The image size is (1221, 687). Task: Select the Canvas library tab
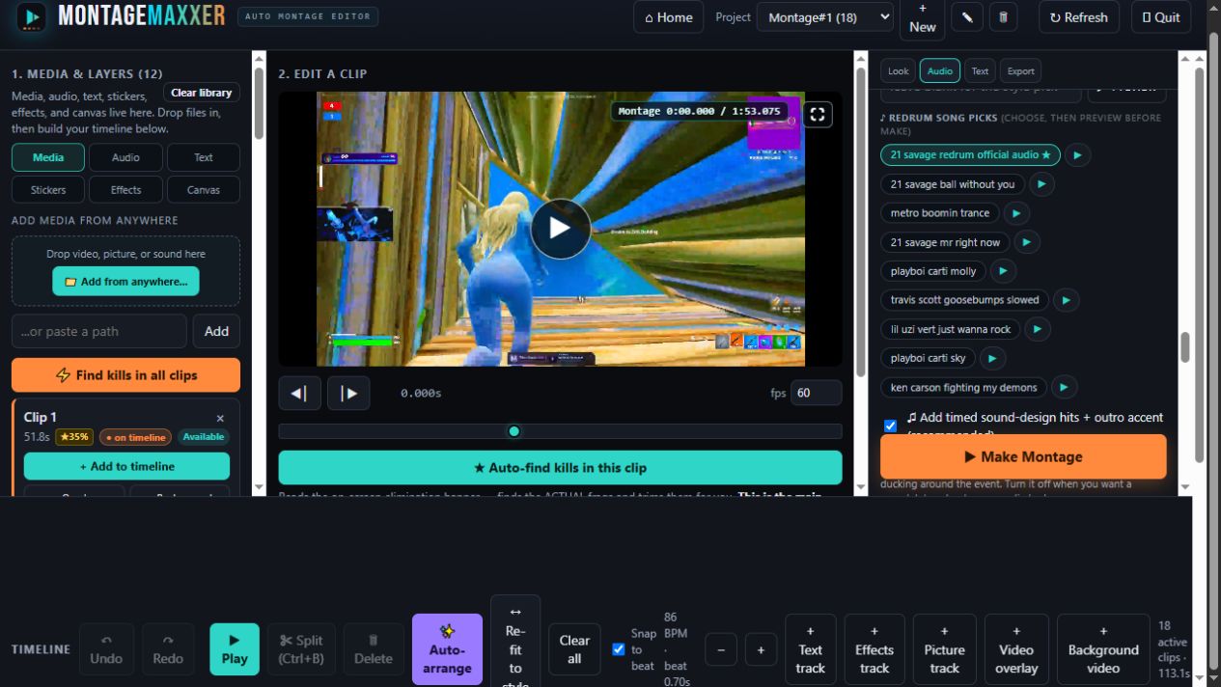click(204, 190)
